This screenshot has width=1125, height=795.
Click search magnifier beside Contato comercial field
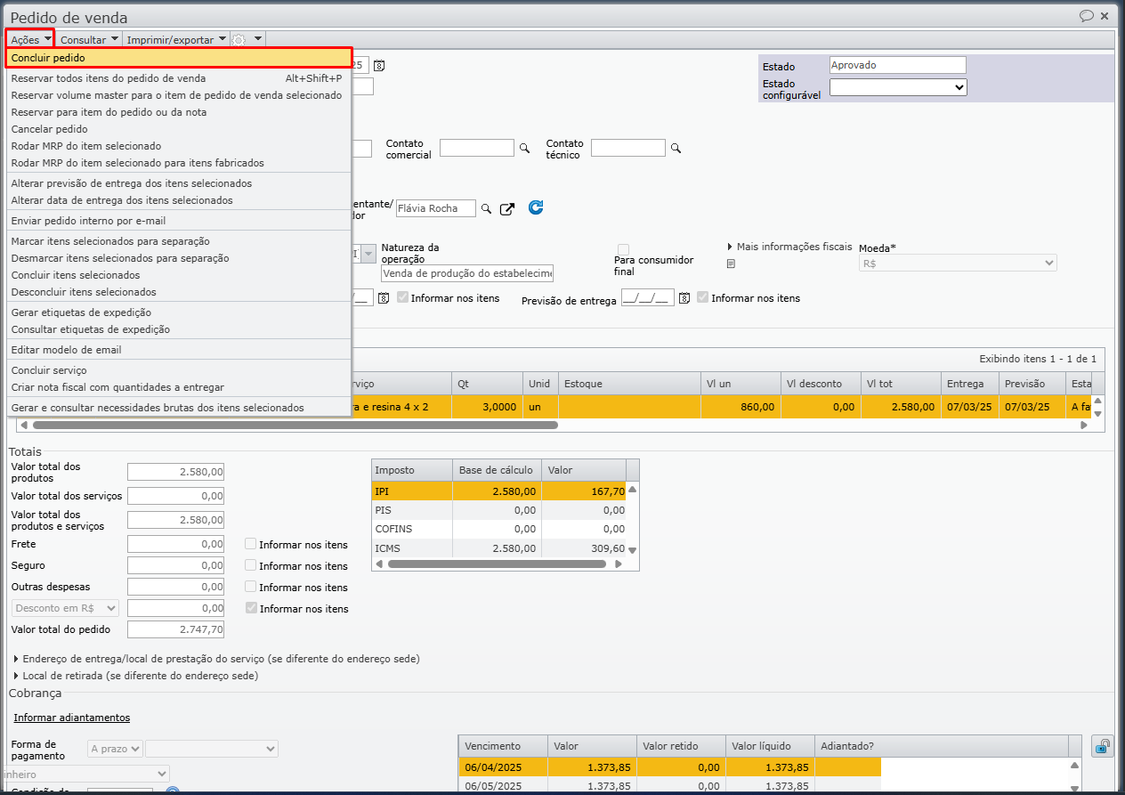[525, 149]
